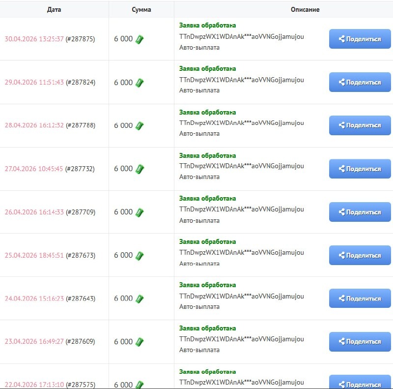
Task: Click 'Заявка обработана' status in row #287788
Action: [x=207, y=112]
